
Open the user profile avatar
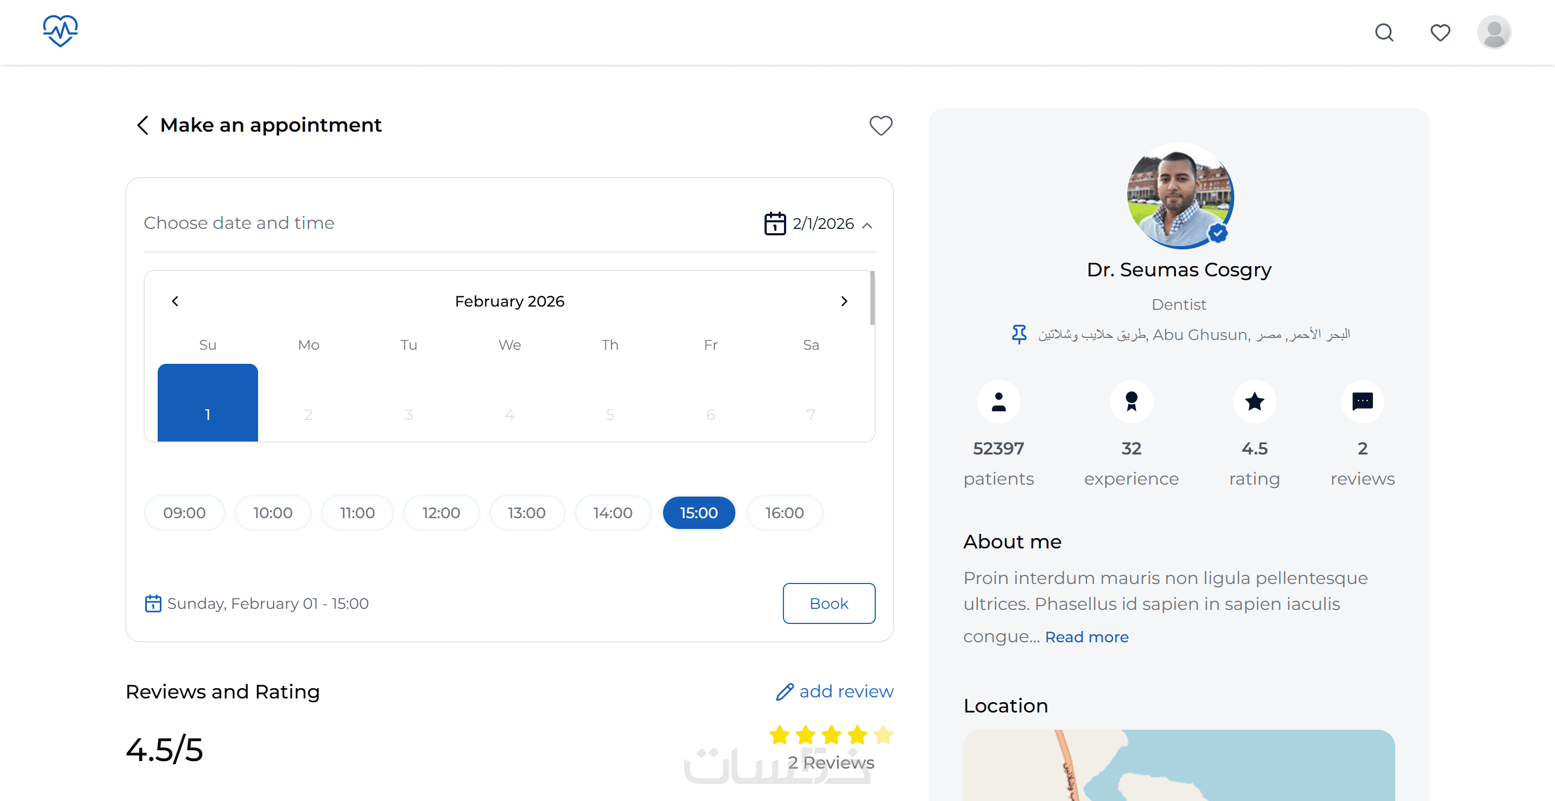(1493, 32)
